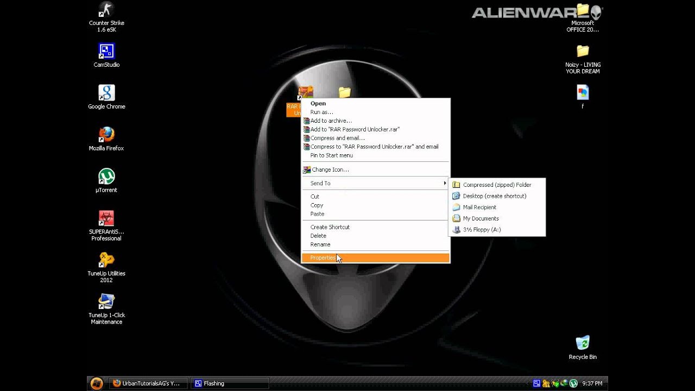The width and height of the screenshot is (695, 391).
Task: Click Add to "RAR Password Unlocker.rar"
Action: coord(376,129)
